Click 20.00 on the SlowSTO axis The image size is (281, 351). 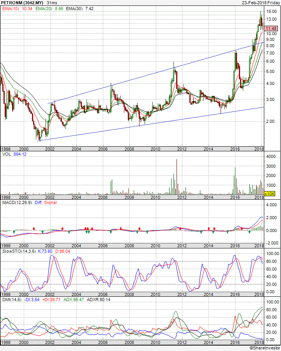(x=272, y=284)
